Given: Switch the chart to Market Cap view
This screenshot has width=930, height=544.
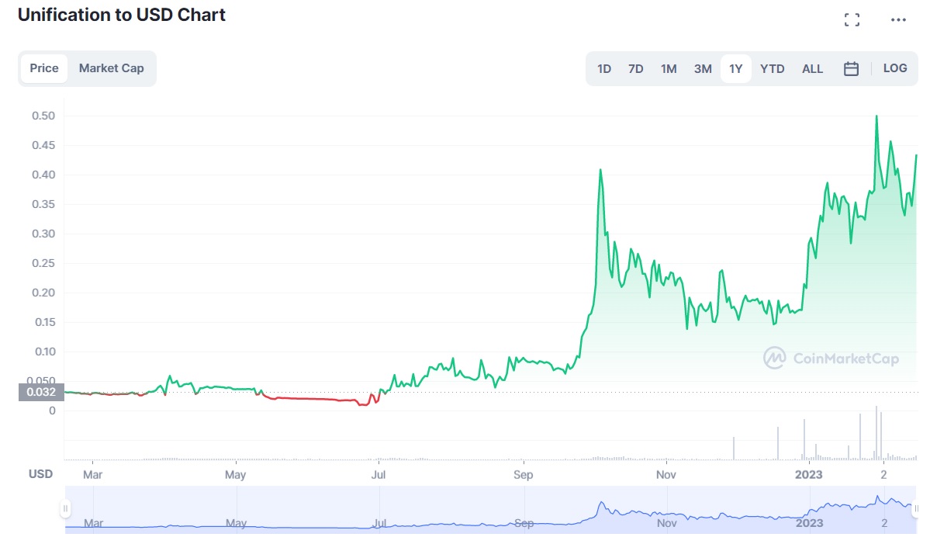Looking at the screenshot, I should click(111, 68).
